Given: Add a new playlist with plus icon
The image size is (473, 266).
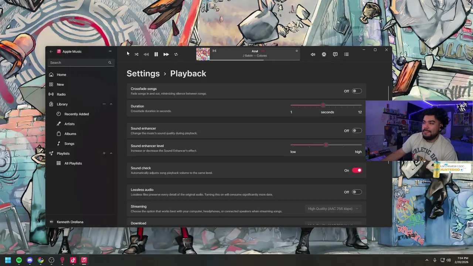Looking at the screenshot, I should [104, 153].
